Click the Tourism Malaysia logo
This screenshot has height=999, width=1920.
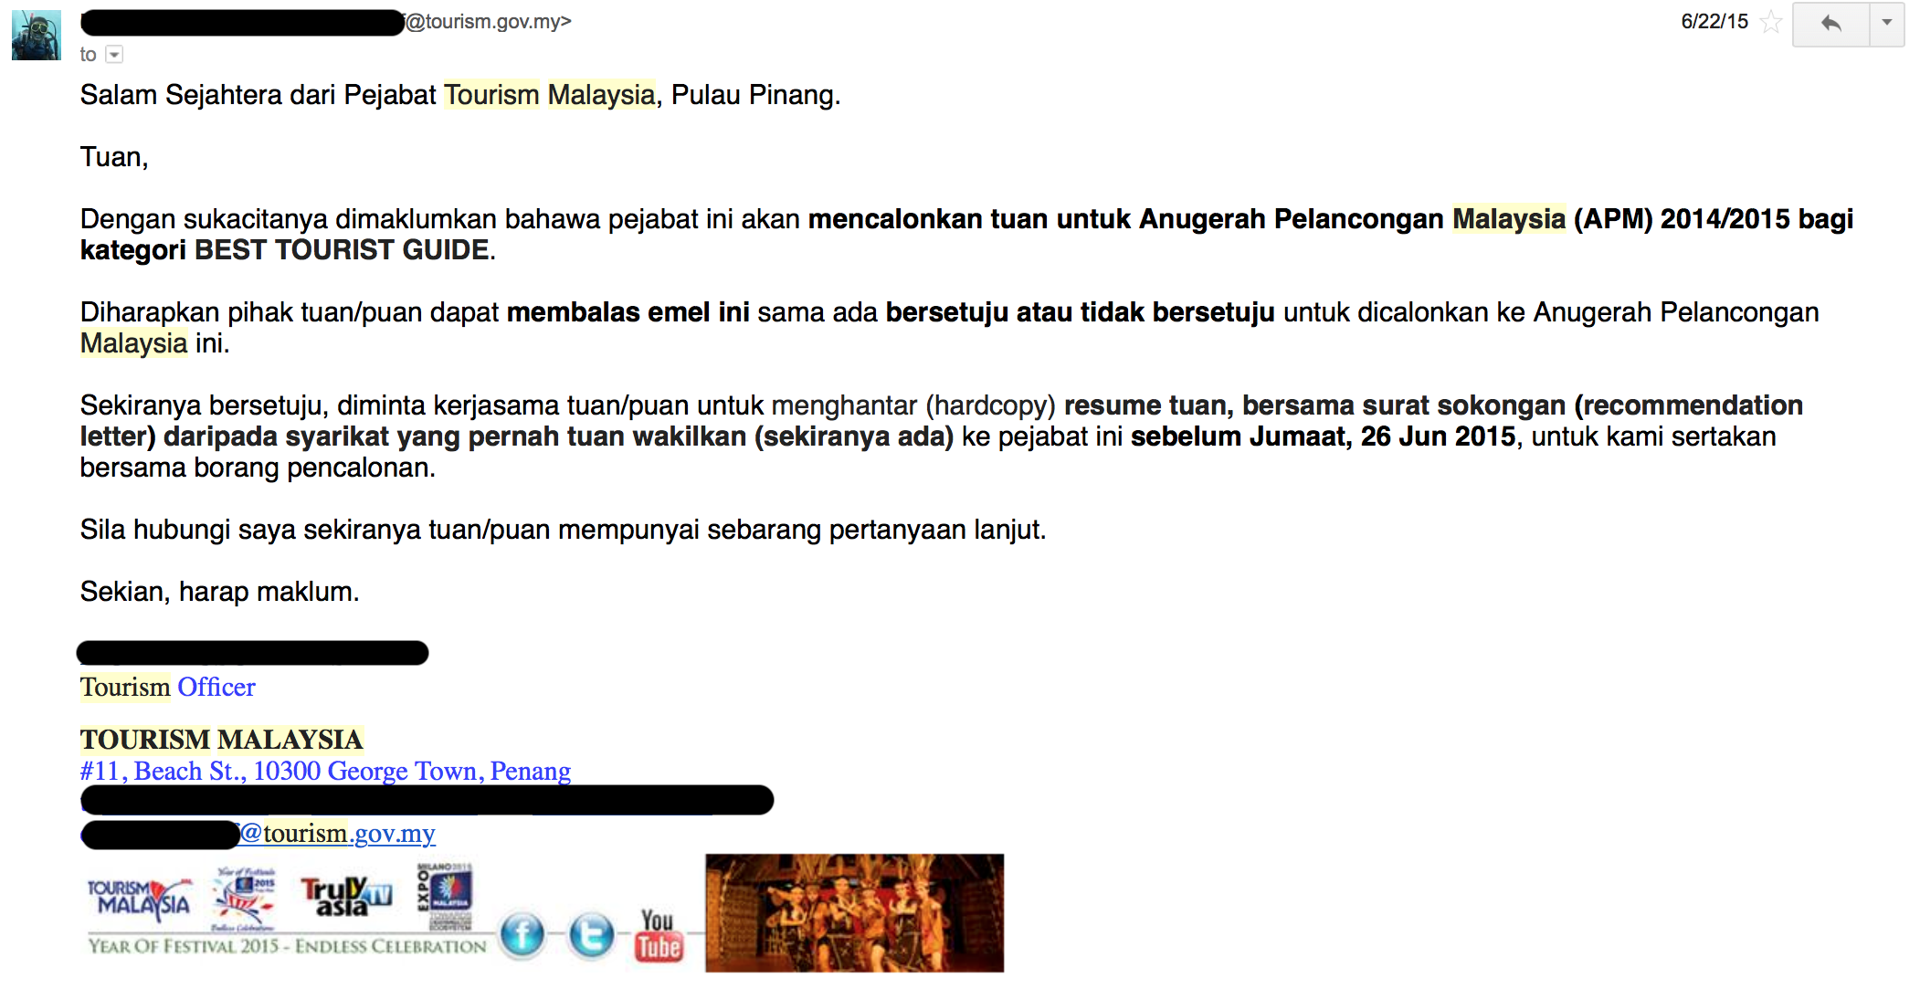(140, 899)
